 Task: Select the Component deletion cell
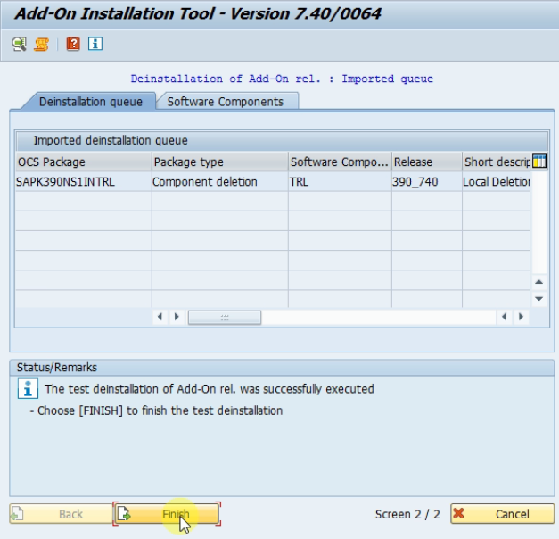218,182
